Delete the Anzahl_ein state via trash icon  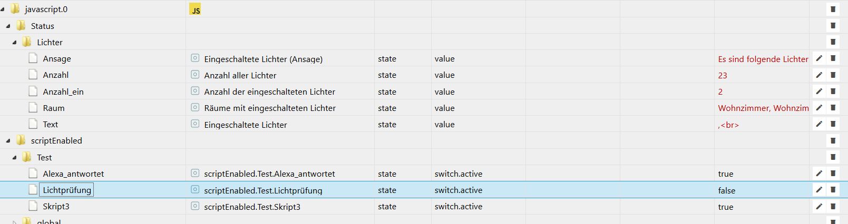pyautogui.click(x=833, y=91)
